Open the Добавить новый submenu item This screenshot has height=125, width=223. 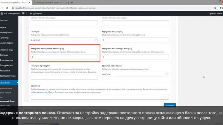point(6,93)
